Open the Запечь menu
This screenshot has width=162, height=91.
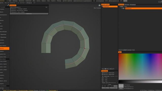point(38,1)
